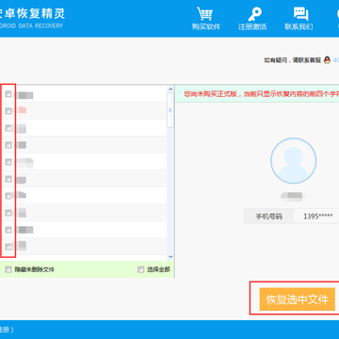
Task: Click the 注册激活 key icon
Action: pos(253,14)
